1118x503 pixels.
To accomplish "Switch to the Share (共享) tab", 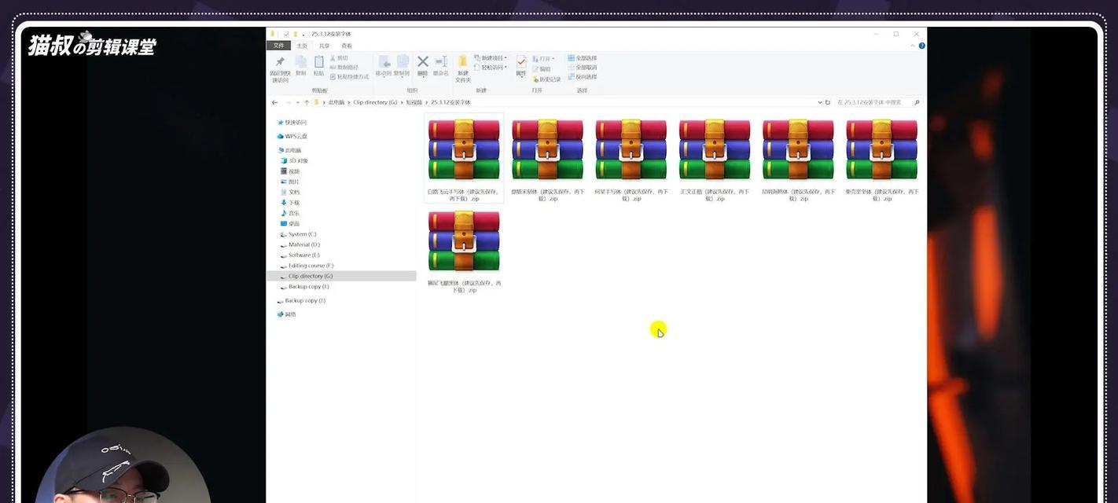I will pyautogui.click(x=324, y=46).
